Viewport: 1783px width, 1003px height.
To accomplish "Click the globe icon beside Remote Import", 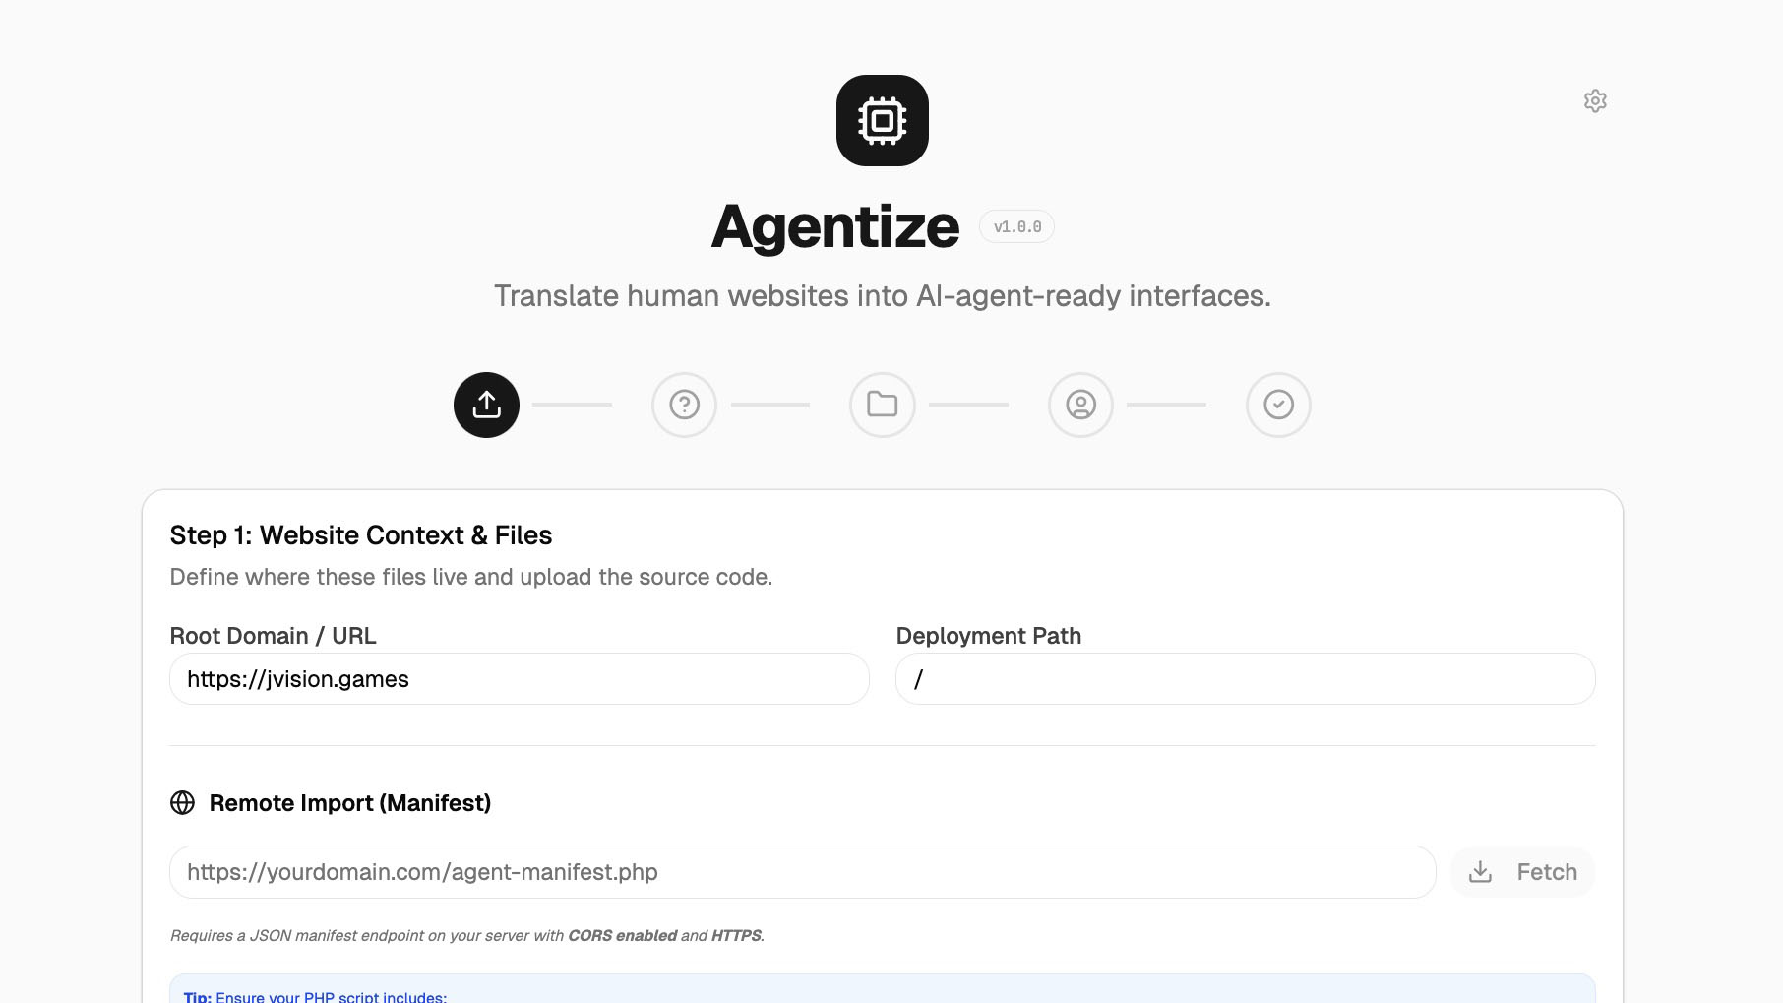I will click(183, 803).
